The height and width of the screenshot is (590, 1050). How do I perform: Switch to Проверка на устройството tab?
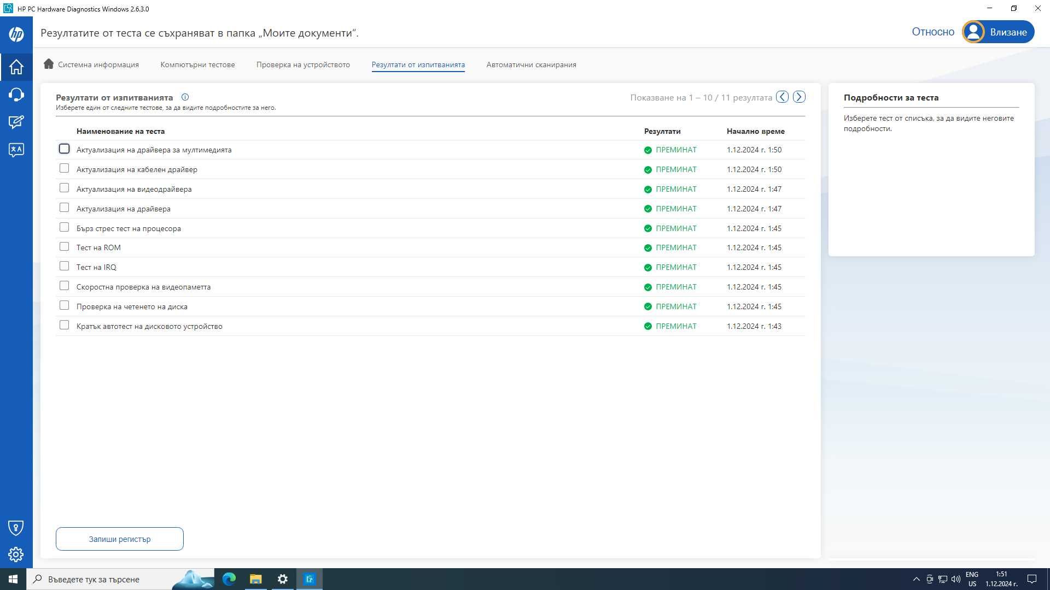tap(303, 64)
